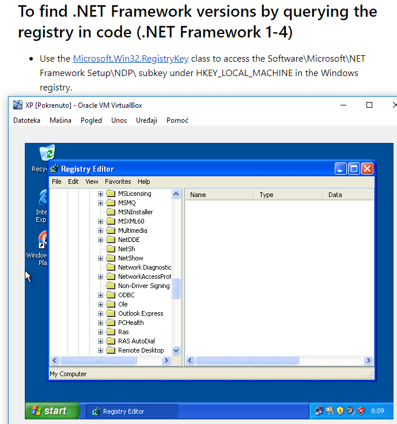
Task: Open the Mašina menu in VirtualBox
Action: (61, 120)
